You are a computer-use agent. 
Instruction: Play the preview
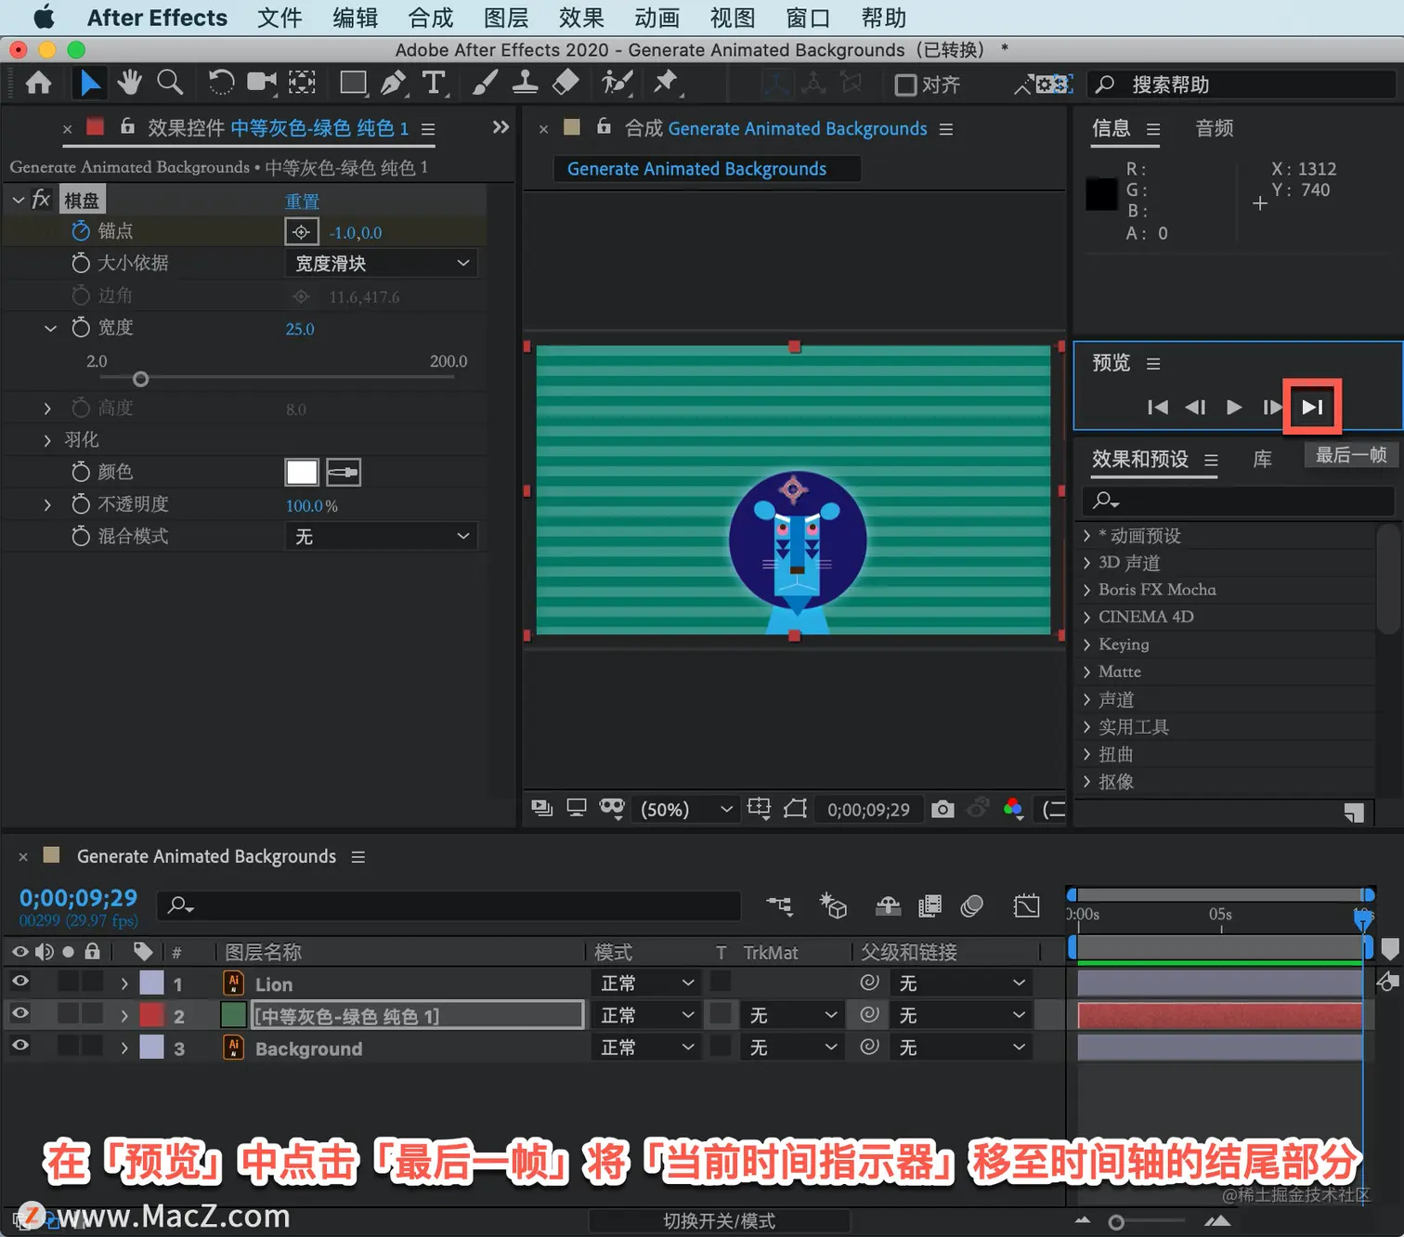1234,407
